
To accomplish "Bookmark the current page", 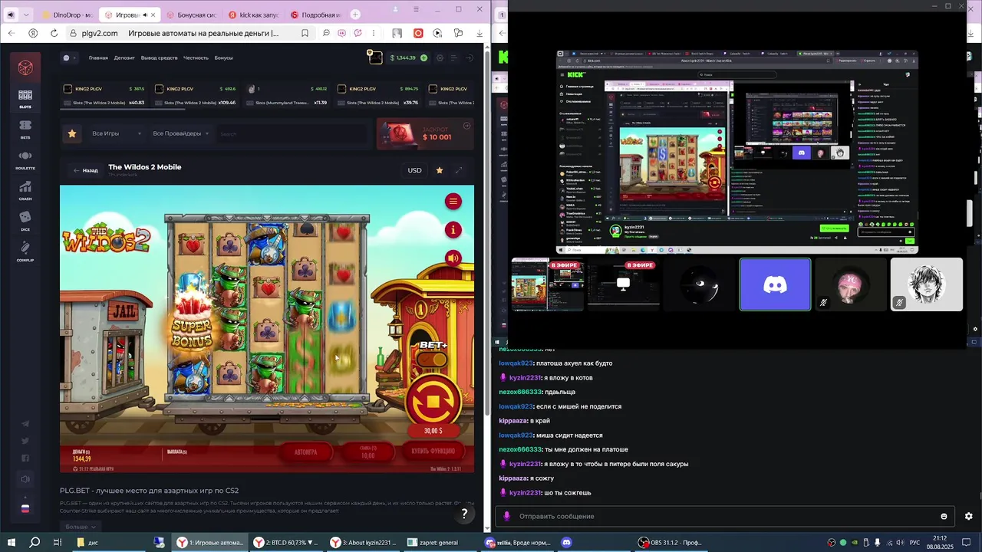I will click(305, 33).
